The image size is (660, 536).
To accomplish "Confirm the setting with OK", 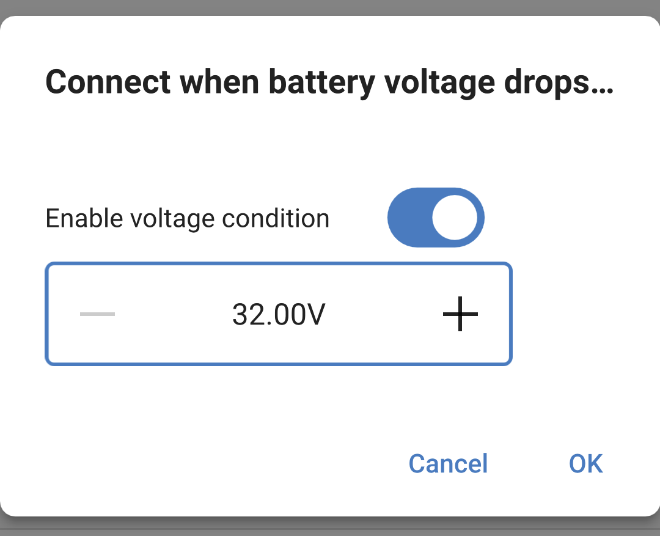I will (586, 463).
